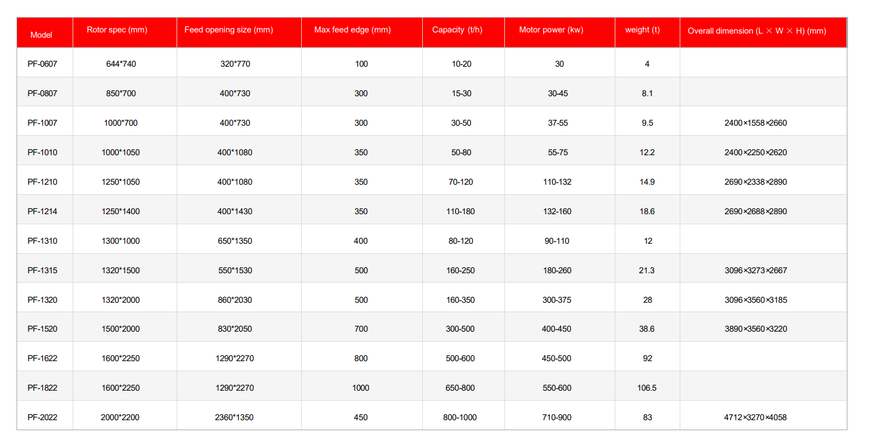The height and width of the screenshot is (442, 874).
Task: Select rotor spec 644*740
Action: [x=121, y=64]
